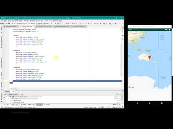Open the Run menu
173x129 pixels.
pos(42,21)
